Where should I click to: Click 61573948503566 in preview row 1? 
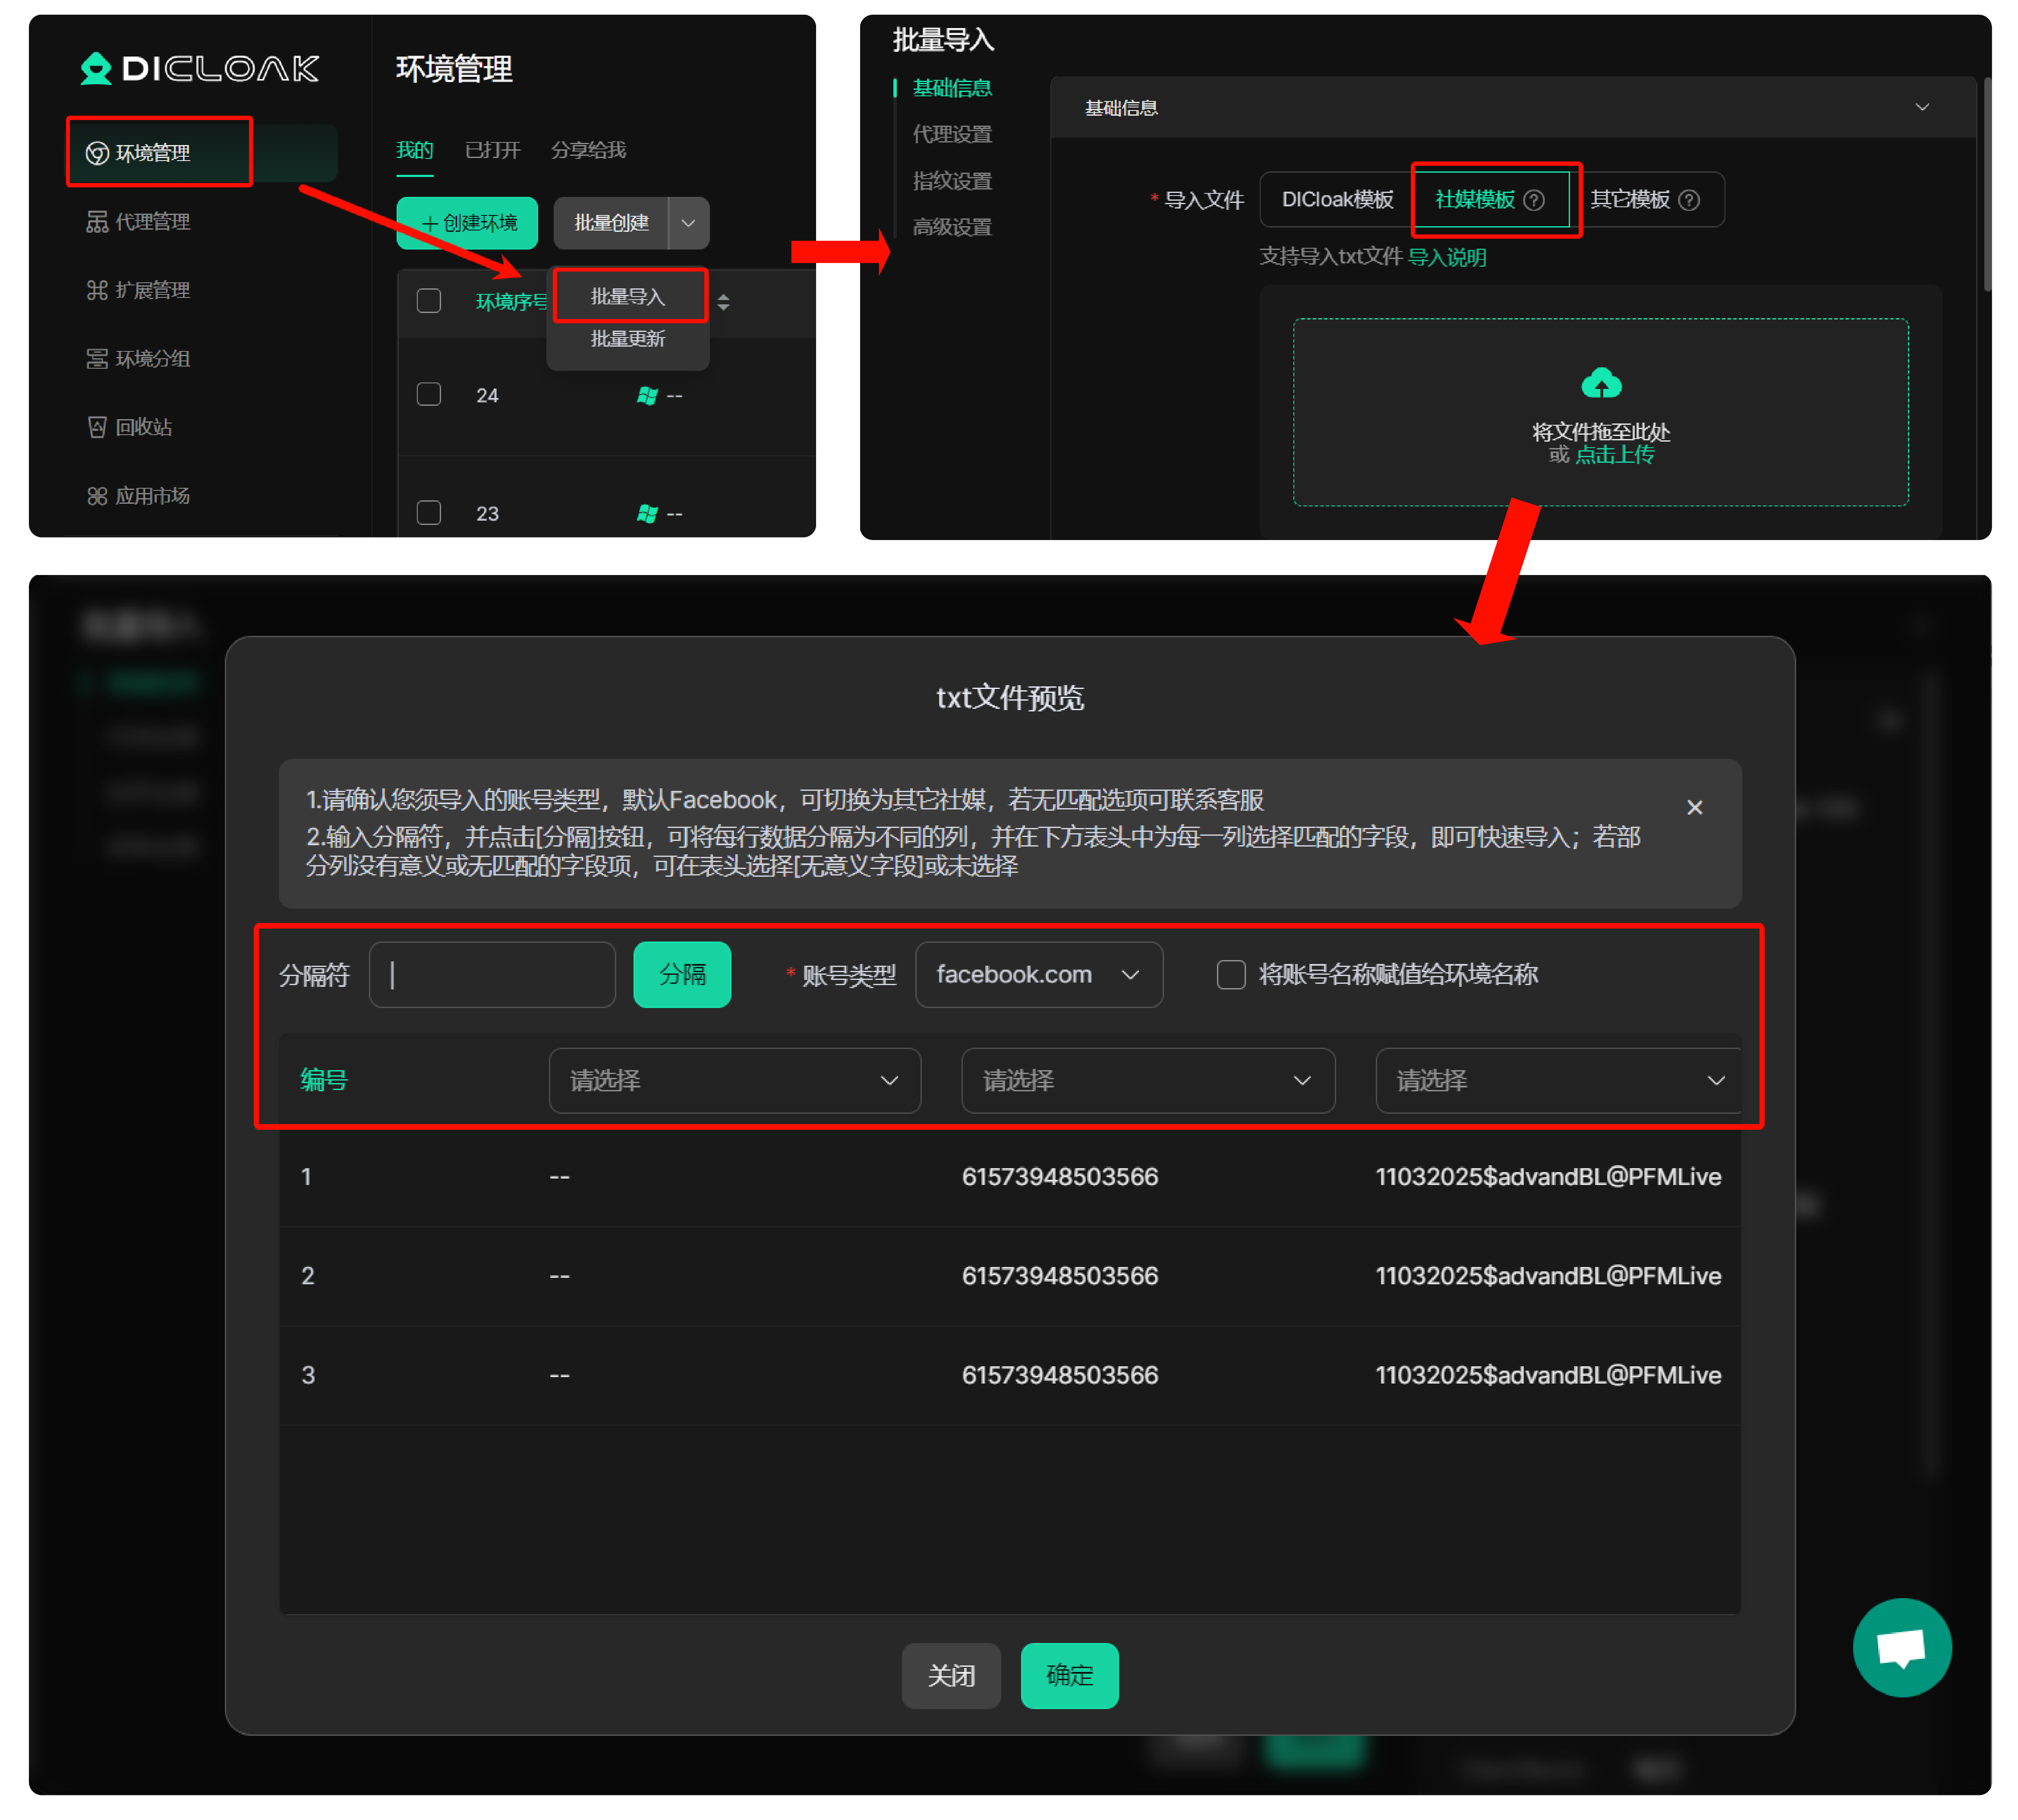(1059, 1177)
